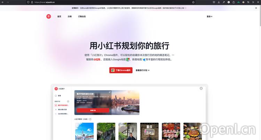
Task: Click the house-shaped extension icon
Action: [234, 2]
